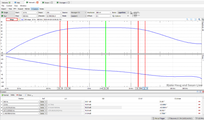Viewport: 204px width, 120px height.
Task: Open the Options gear menu
Action: [121, 16]
